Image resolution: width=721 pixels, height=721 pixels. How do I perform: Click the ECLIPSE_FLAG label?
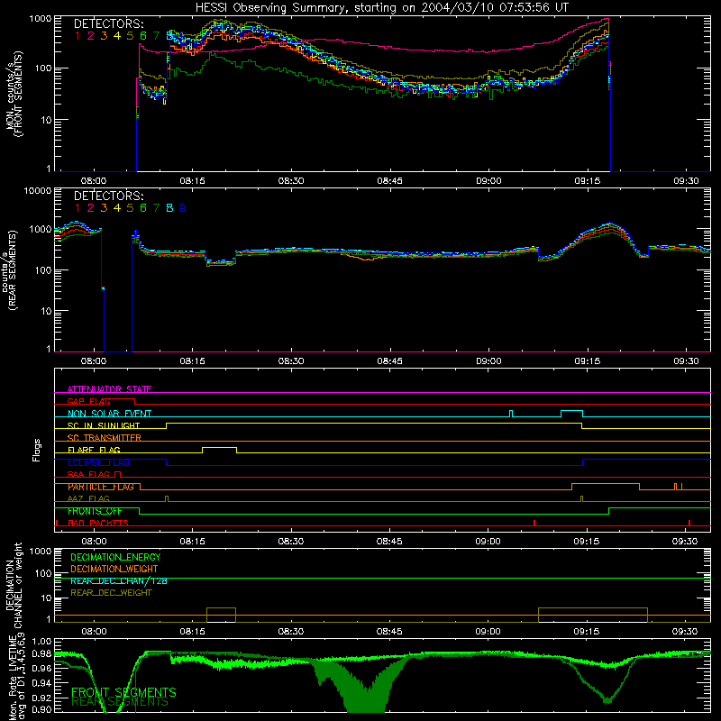(98, 462)
